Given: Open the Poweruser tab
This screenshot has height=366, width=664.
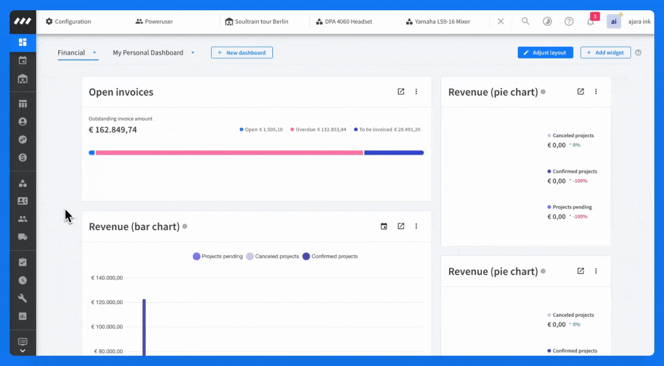Looking at the screenshot, I should point(154,21).
